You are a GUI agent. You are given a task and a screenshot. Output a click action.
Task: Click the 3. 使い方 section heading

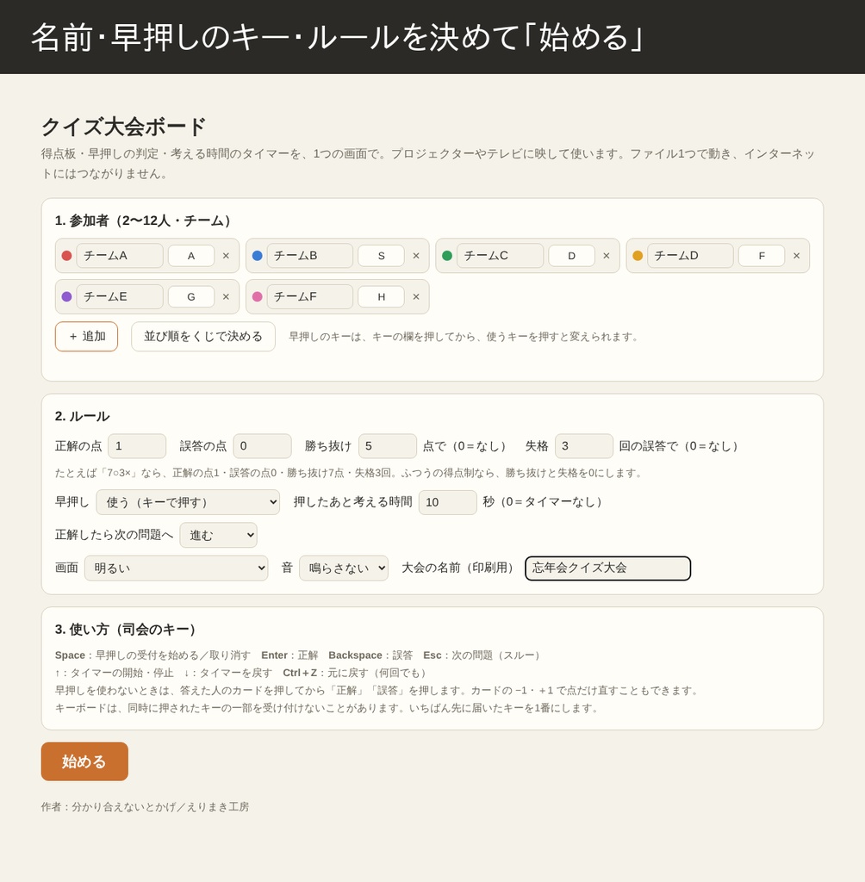tap(128, 630)
